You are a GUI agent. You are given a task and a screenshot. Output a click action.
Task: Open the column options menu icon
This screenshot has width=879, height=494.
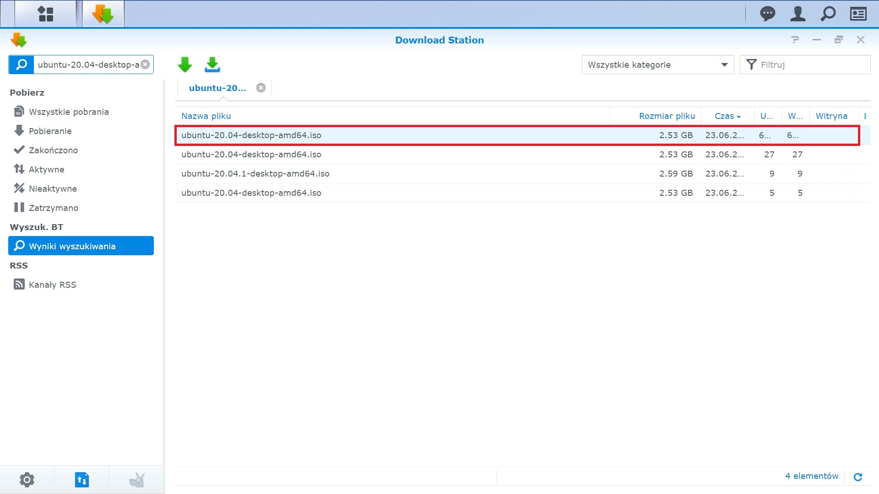click(x=865, y=116)
